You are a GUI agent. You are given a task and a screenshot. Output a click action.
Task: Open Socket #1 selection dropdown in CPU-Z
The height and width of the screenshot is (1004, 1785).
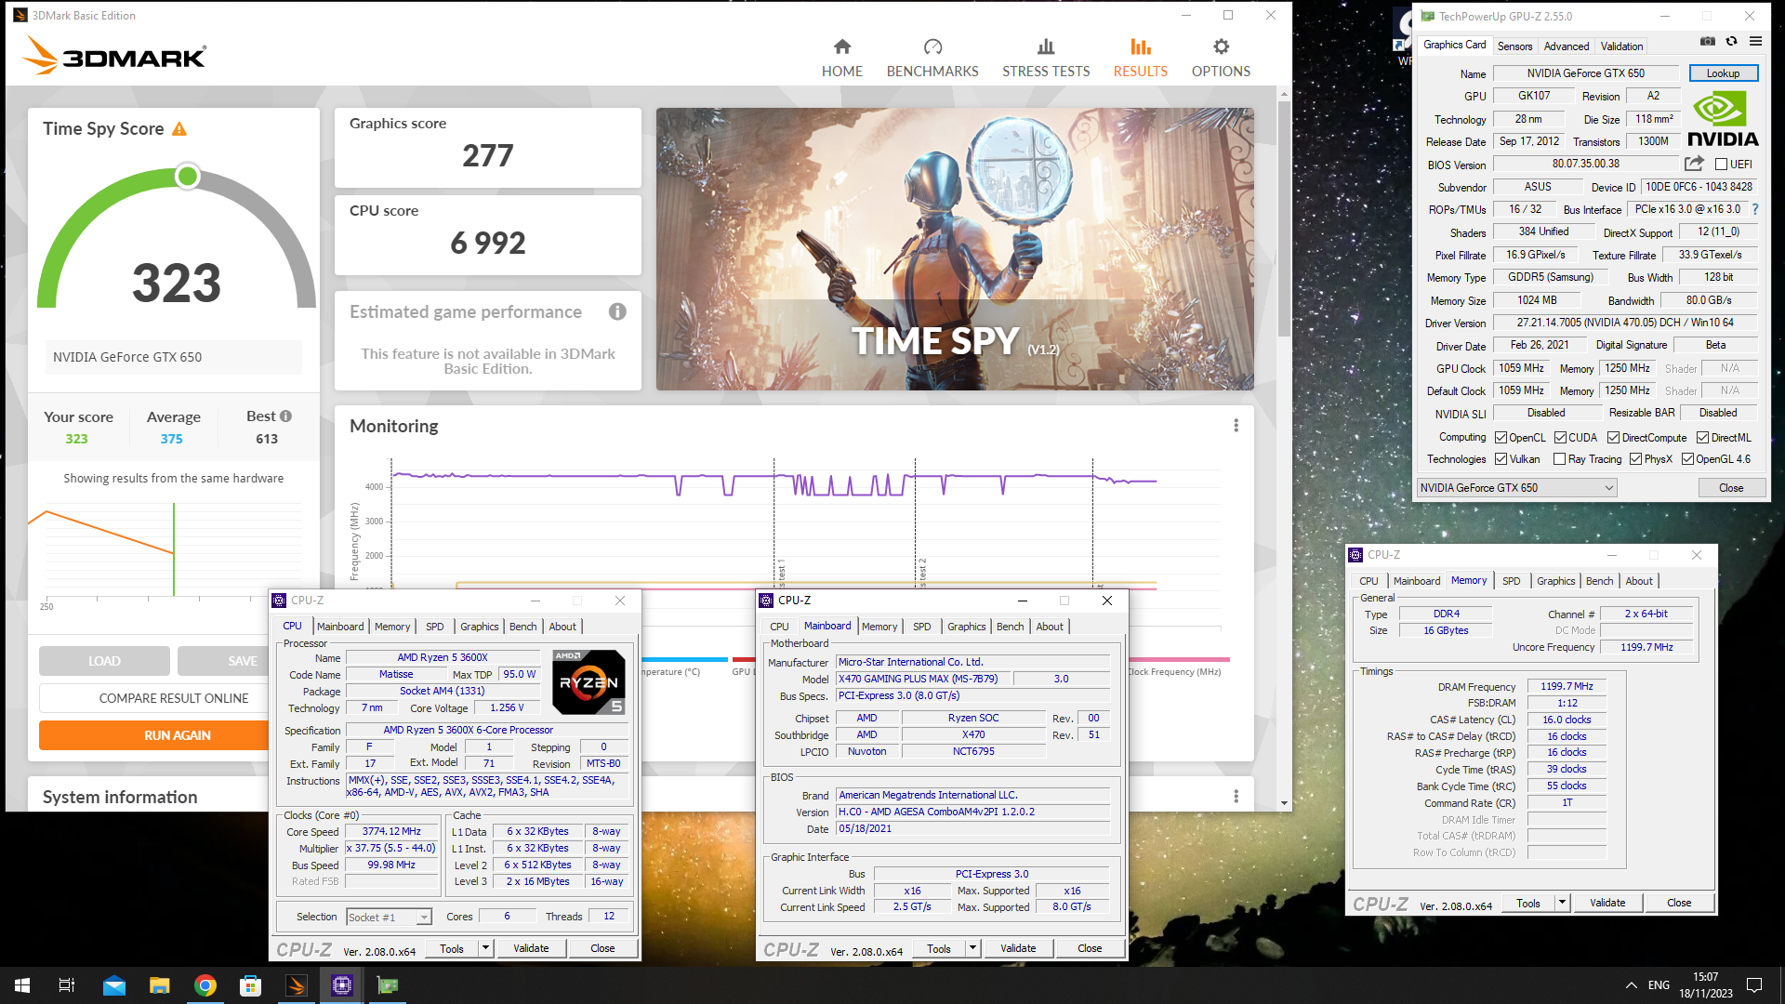[389, 918]
